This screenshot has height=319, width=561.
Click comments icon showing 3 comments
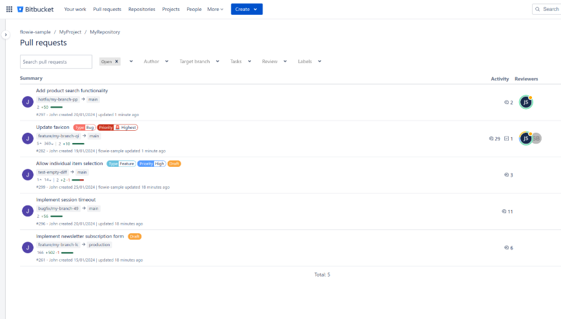coord(506,175)
